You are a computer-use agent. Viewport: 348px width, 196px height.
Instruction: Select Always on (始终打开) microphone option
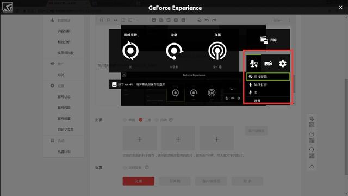(x=268, y=85)
